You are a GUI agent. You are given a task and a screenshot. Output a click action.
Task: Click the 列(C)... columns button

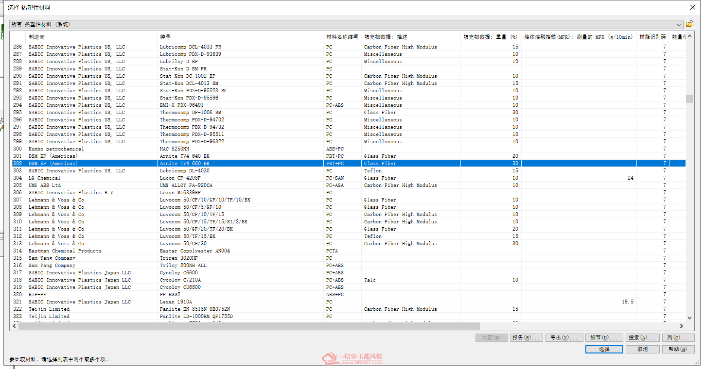pyautogui.click(x=678, y=337)
